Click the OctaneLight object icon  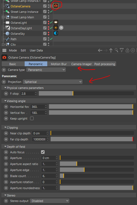[x=7, y=23]
